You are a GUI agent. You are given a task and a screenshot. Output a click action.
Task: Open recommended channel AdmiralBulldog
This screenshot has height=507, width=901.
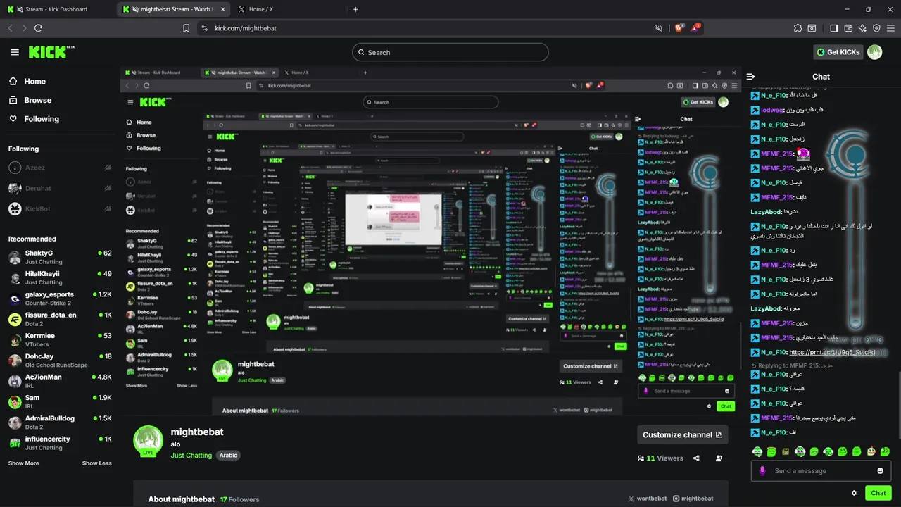60,423
